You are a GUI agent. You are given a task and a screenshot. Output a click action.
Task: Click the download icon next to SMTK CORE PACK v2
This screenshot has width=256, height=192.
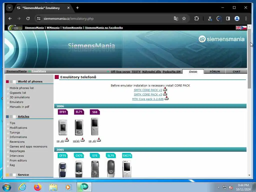[x=165, y=89]
